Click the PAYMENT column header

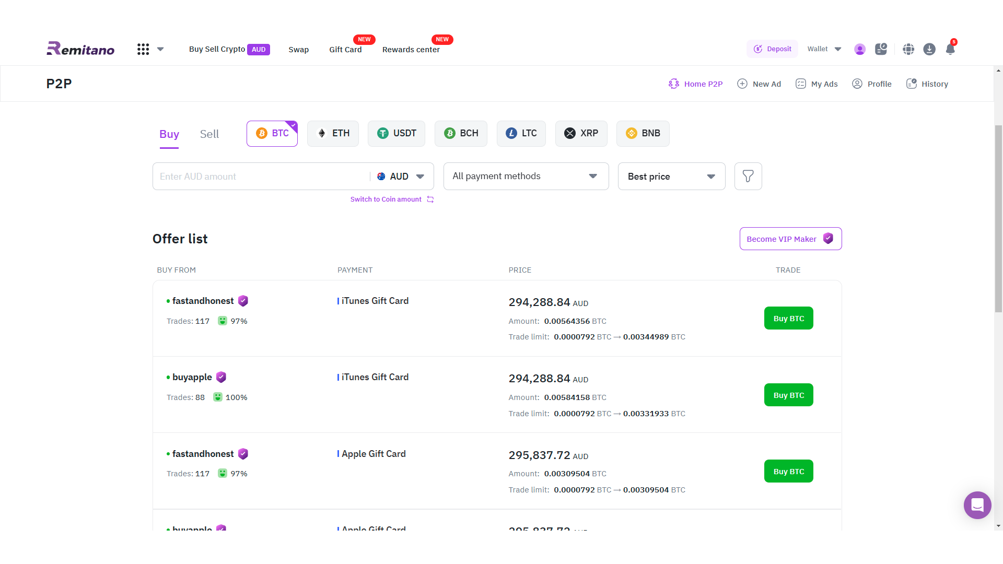coord(355,270)
